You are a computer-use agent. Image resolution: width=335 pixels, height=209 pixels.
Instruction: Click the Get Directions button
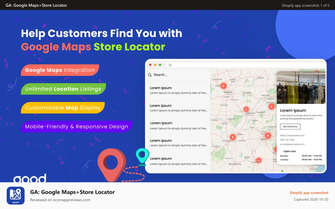290,127
